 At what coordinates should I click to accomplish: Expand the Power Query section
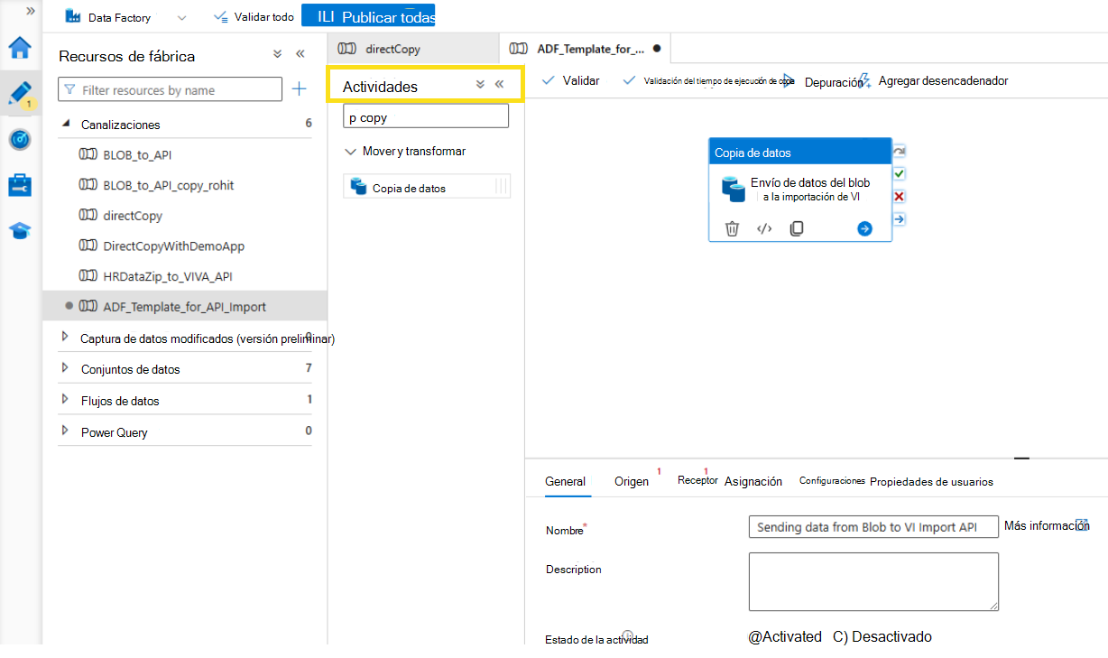64,430
